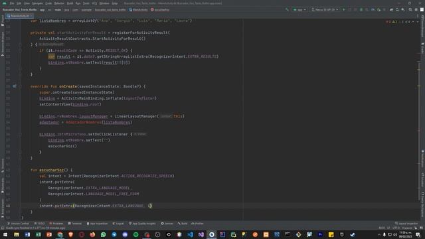Open IDE settings gear icon
The image size is (425, 239).
tap(416, 9)
